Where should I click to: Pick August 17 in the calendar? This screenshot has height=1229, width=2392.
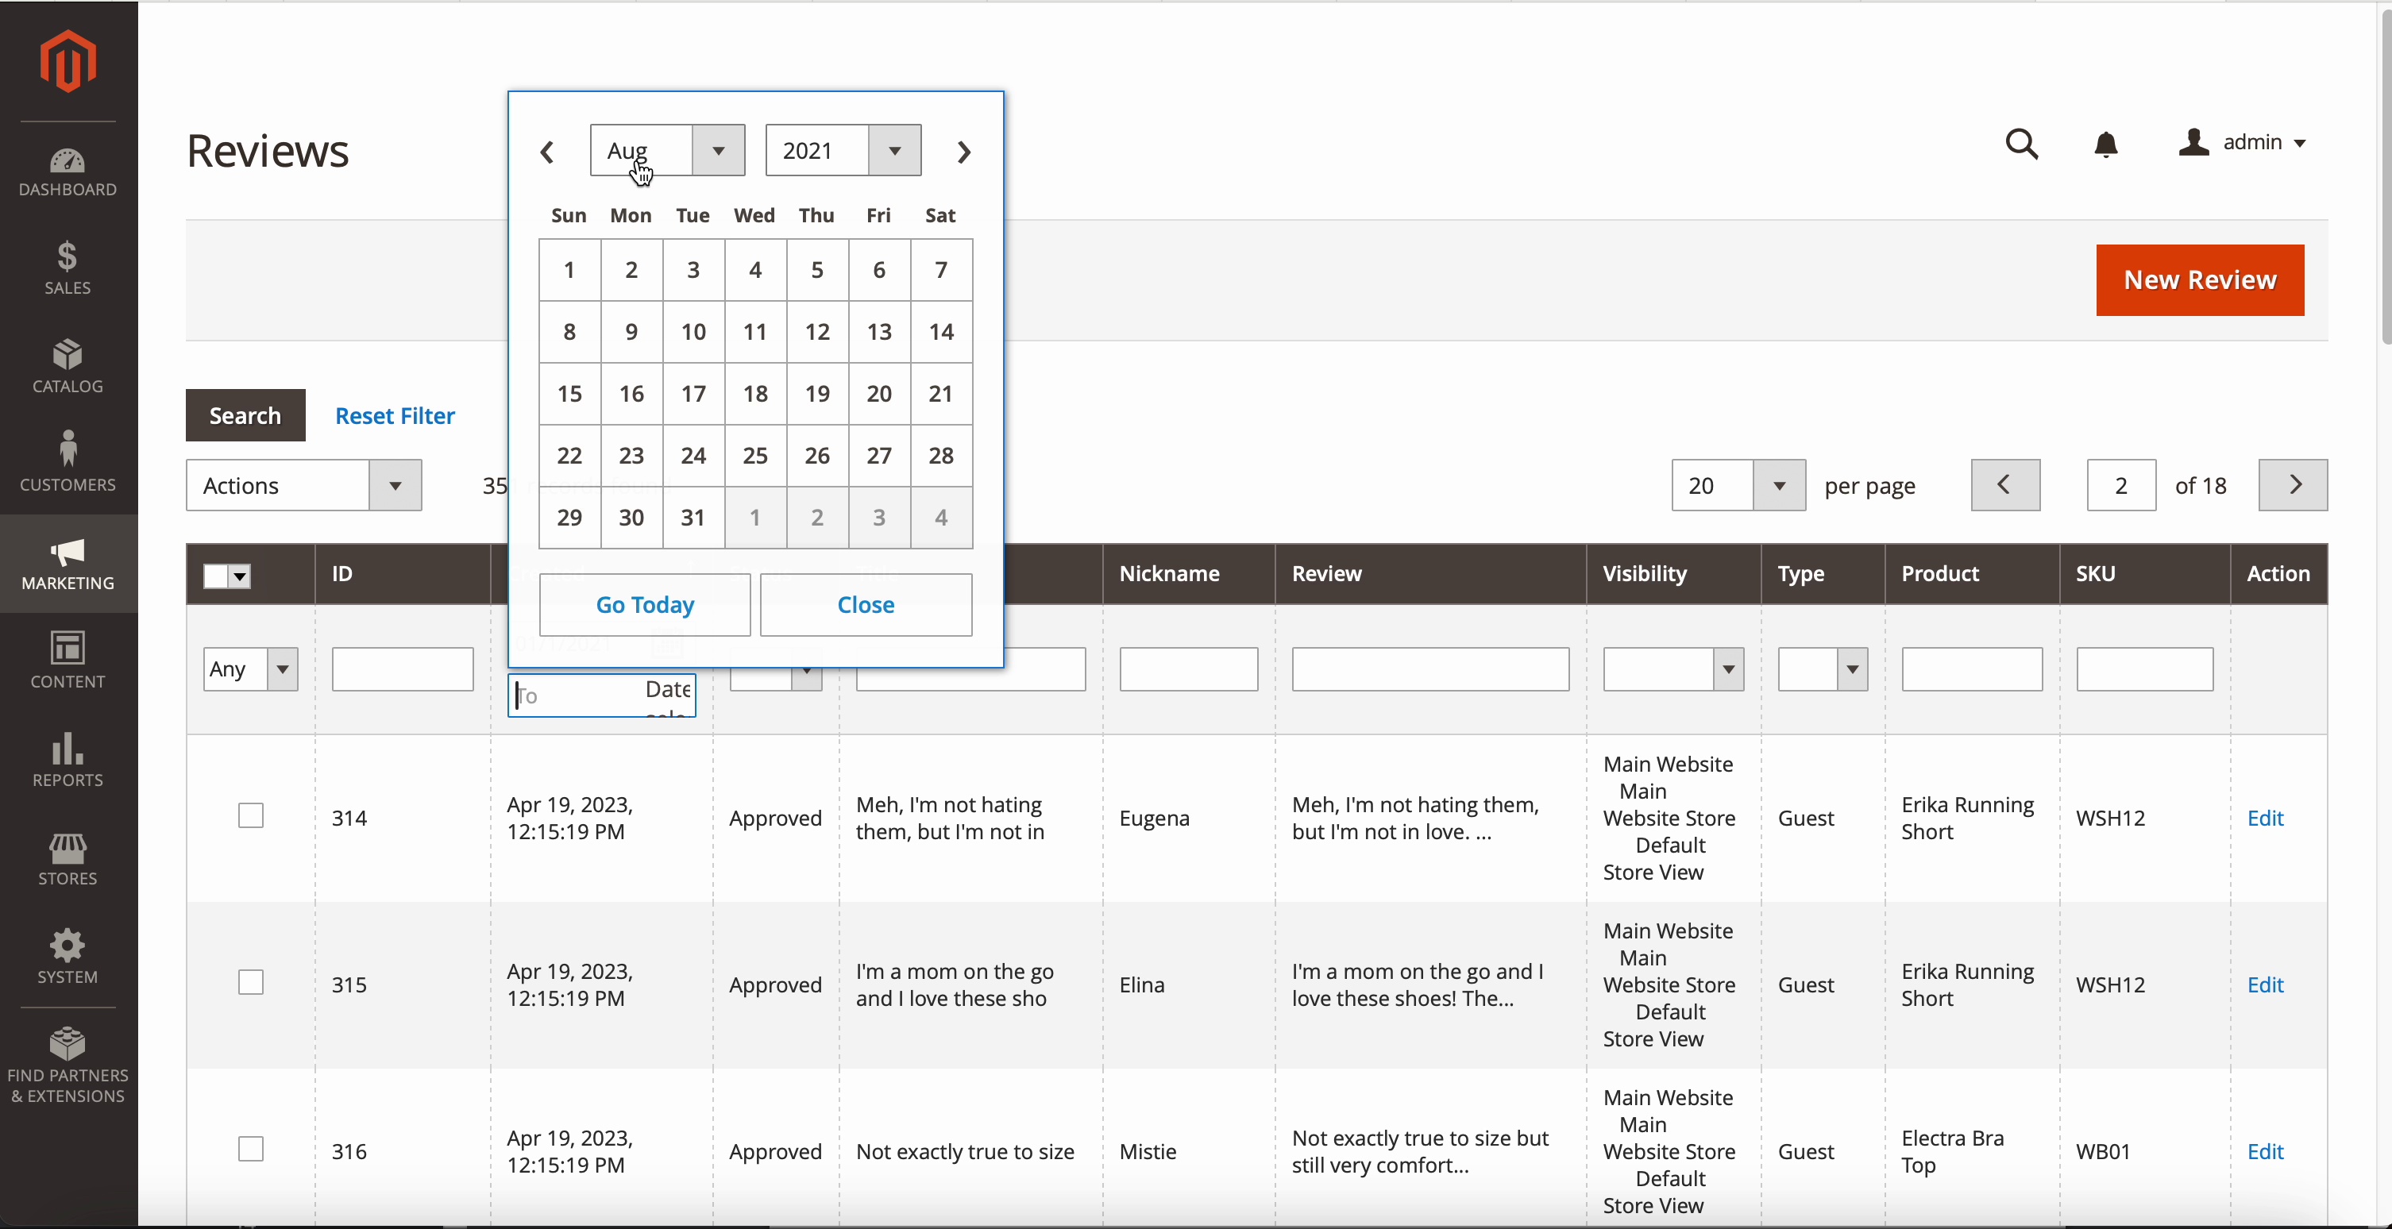tap(693, 394)
